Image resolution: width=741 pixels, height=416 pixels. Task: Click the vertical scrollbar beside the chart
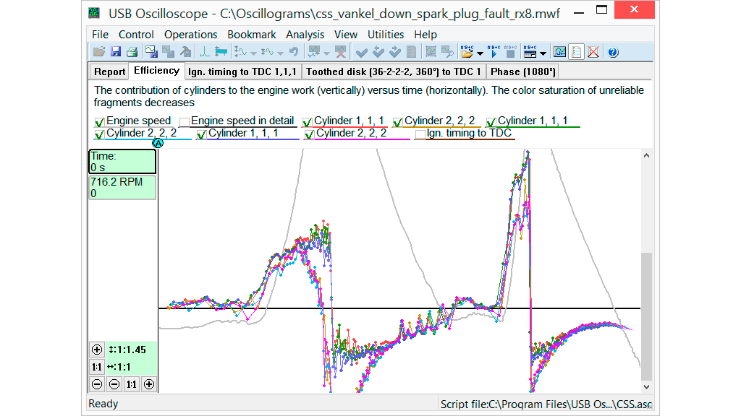(x=646, y=318)
